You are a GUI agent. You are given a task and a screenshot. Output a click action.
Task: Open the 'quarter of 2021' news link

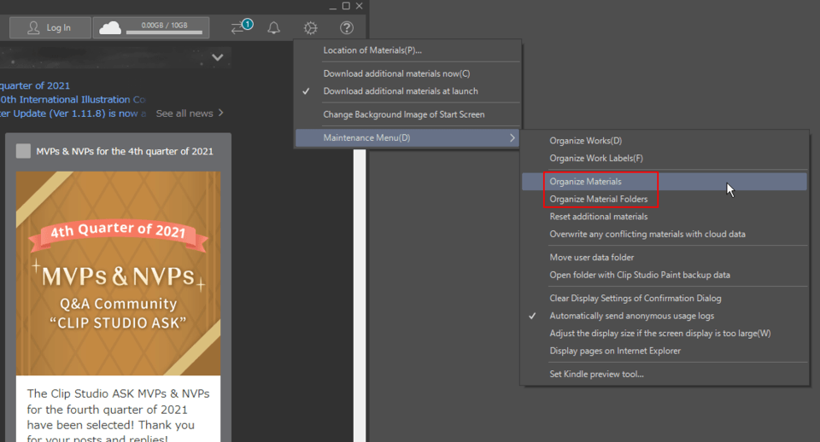pos(35,85)
